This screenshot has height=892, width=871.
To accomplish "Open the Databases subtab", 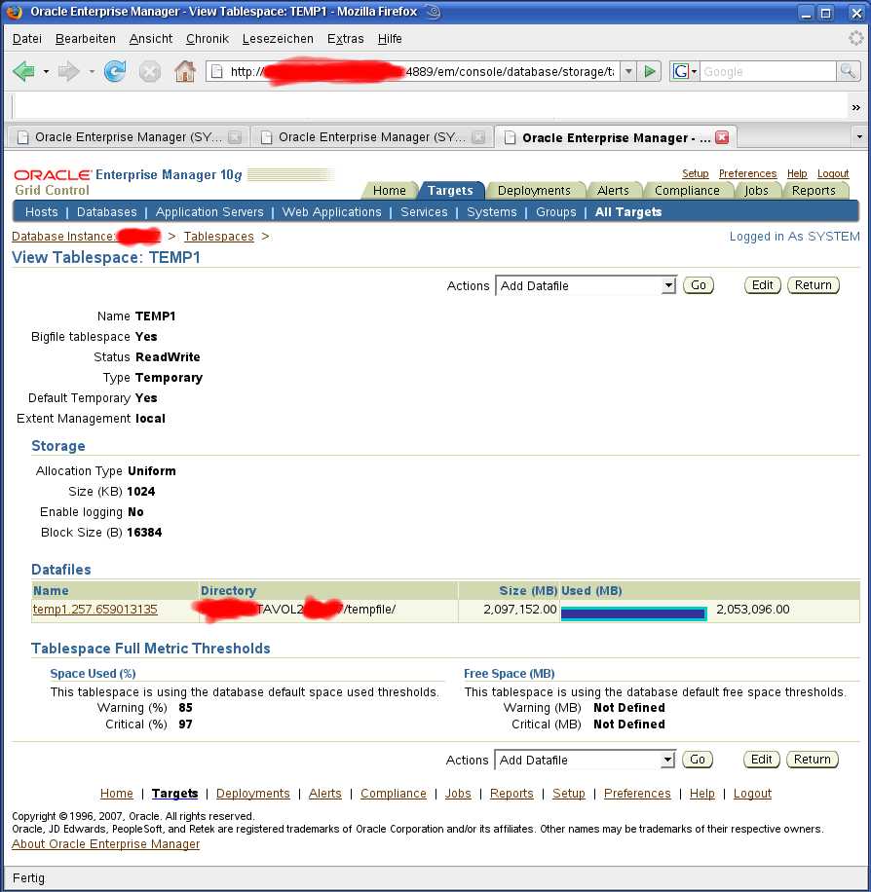I will (107, 212).
